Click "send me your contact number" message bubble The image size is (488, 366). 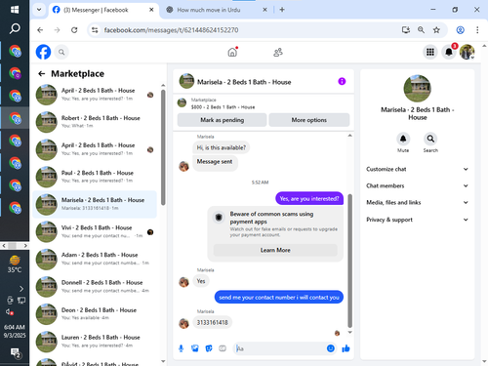click(x=279, y=297)
